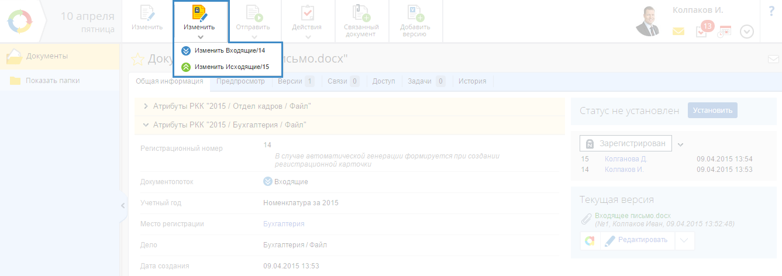Click the Изменить pencil document toolbar button
Image resolution: width=782 pixels, height=276 pixels.
(147, 20)
